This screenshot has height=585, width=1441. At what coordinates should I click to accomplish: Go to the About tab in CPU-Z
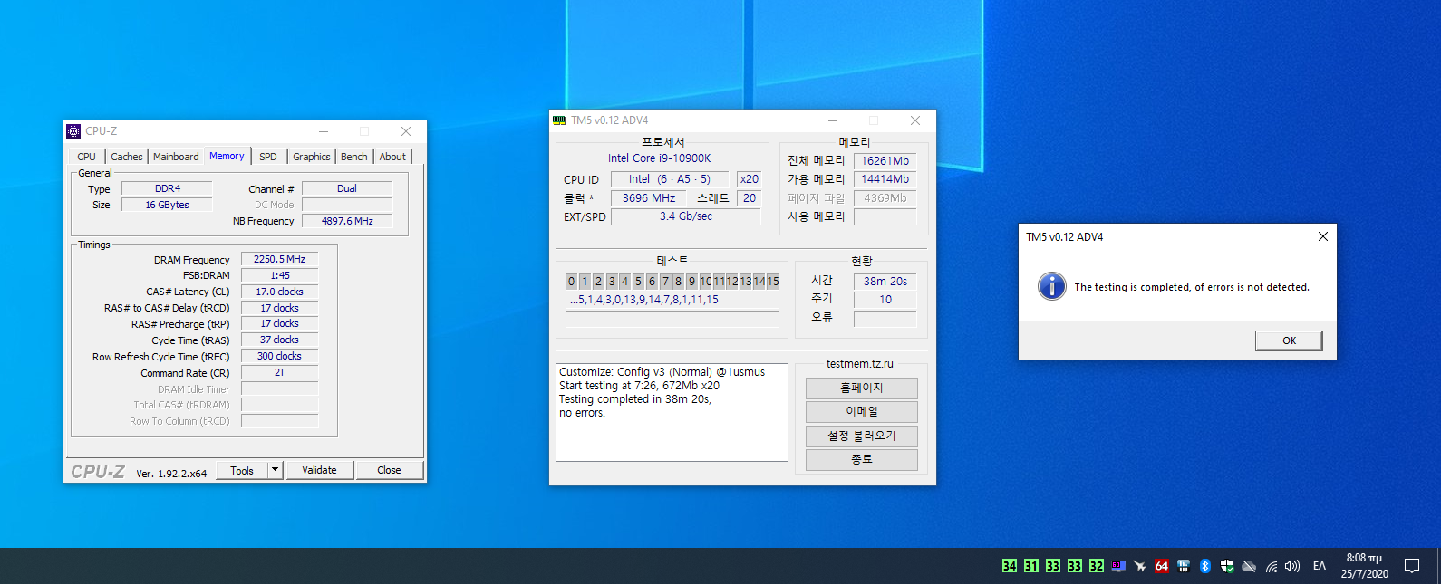tap(392, 157)
